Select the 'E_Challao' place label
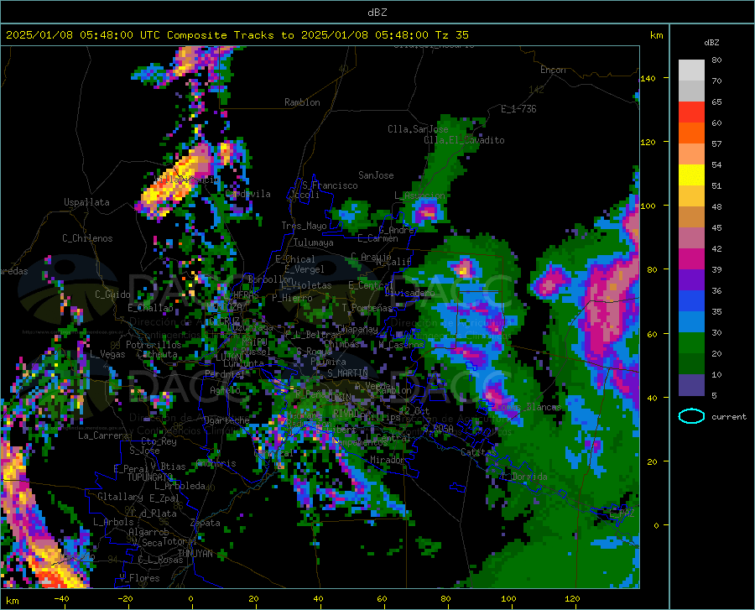 point(150,308)
